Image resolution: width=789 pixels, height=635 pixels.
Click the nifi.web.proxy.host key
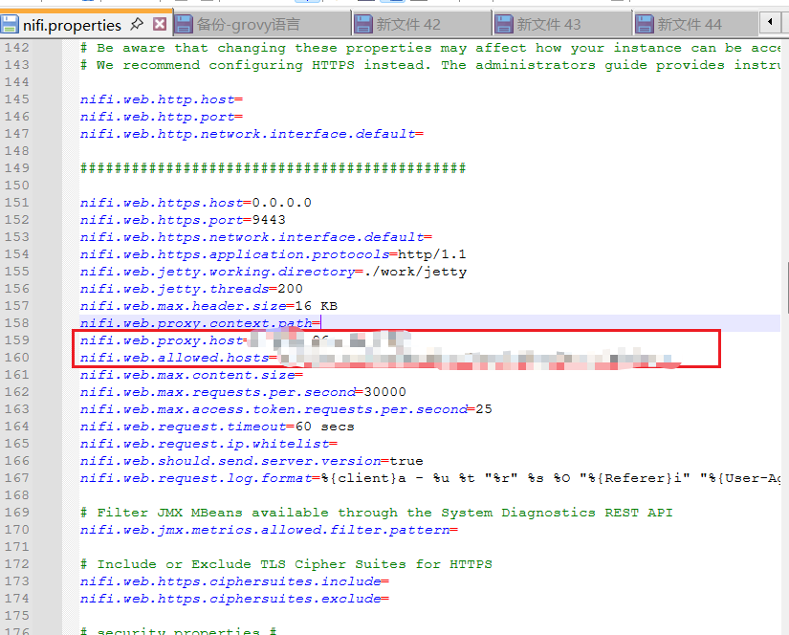click(x=162, y=340)
